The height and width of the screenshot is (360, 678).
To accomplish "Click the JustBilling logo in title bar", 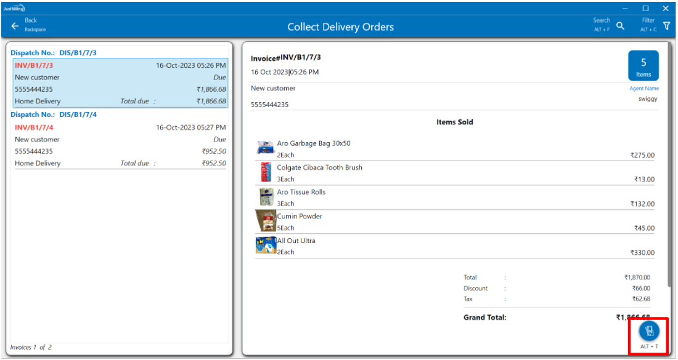I will click(14, 8).
